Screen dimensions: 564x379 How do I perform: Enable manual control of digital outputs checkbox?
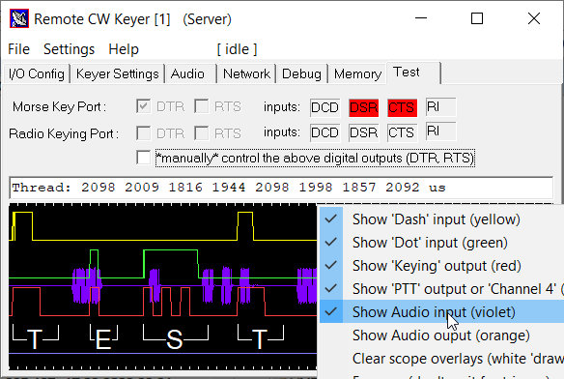point(144,158)
